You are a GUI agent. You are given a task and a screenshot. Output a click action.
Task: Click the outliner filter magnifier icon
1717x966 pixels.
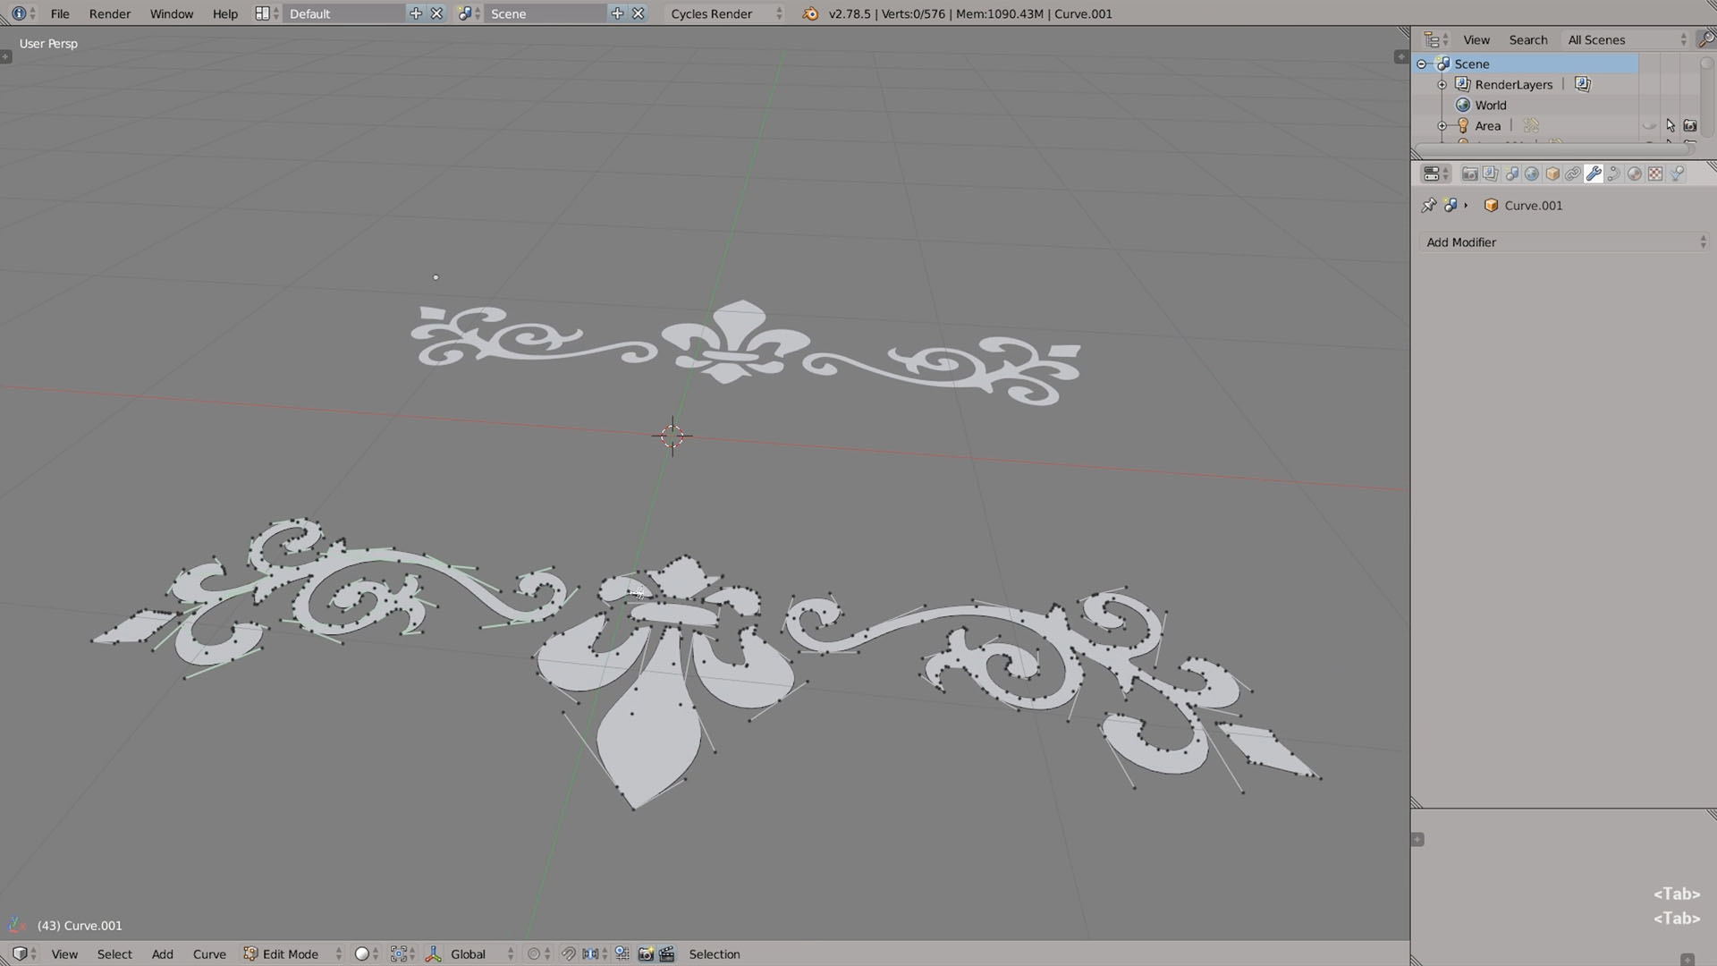[x=1706, y=39]
